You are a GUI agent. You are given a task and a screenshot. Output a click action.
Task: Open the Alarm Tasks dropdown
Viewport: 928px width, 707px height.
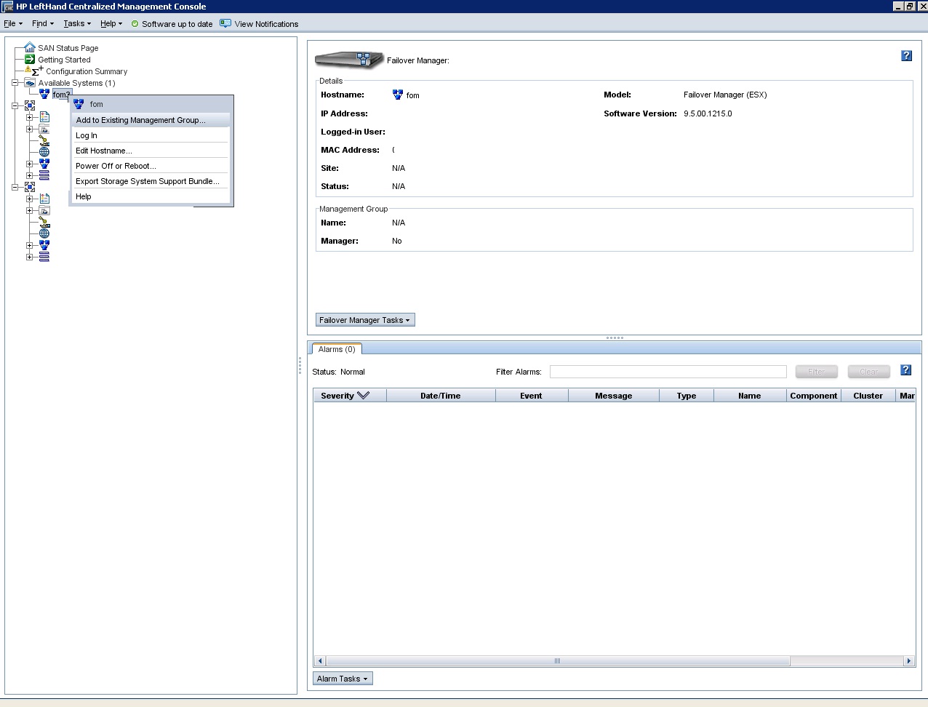pyautogui.click(x=343, y=679)
